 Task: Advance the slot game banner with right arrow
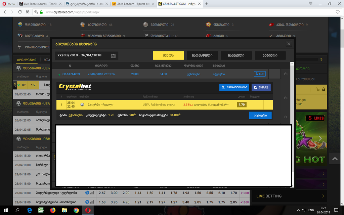pos(320,138)
